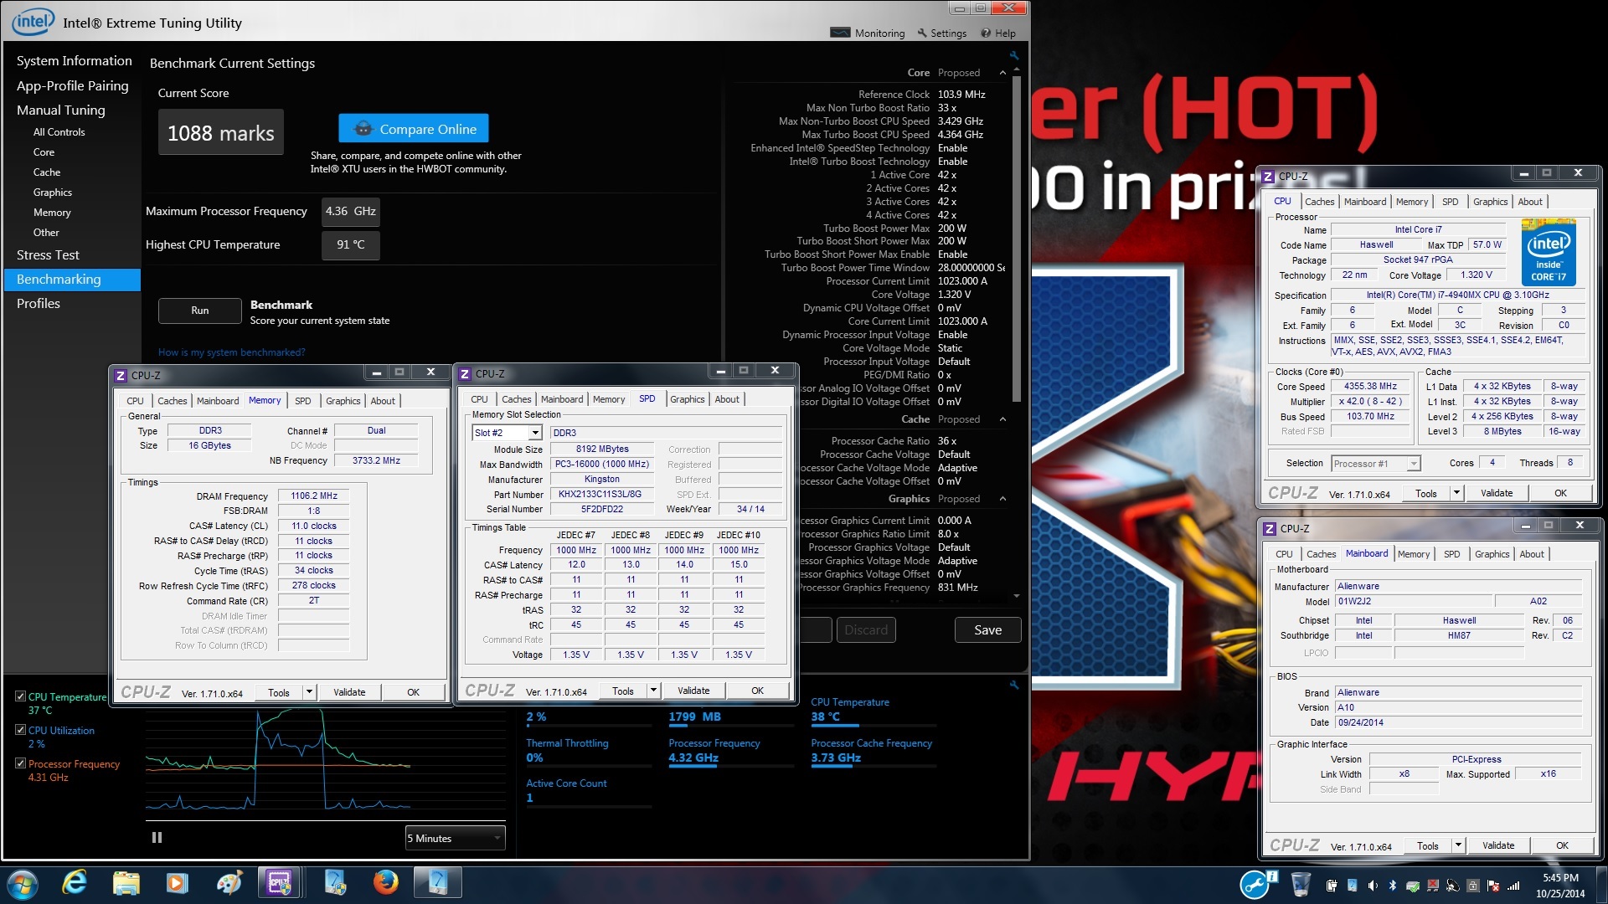
Task: Open Tools dropdown arrow in CPU-Z CPU window
Action: click(1456, 493)
